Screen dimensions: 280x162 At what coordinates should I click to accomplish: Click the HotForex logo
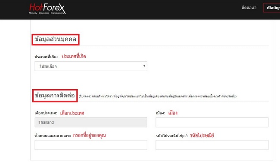[x=47, y=9]
